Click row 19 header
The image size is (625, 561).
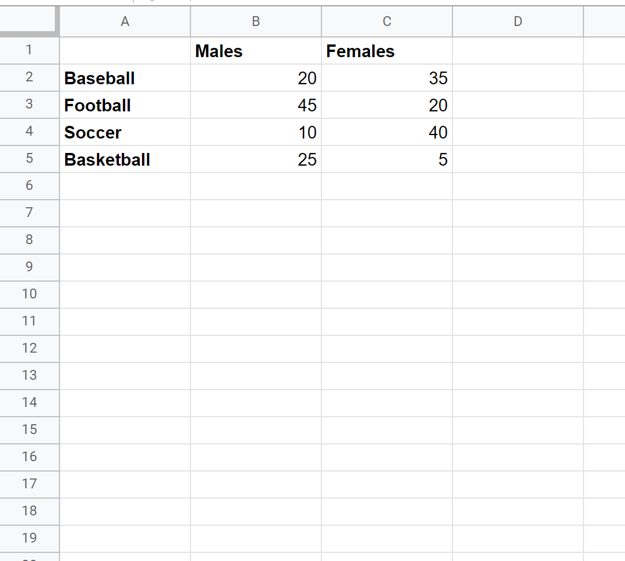[29, 538]
